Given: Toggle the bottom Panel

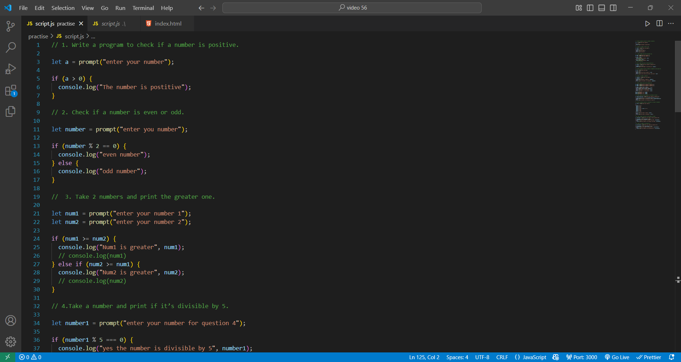Looking at the screenshot, I should point(602,8).
